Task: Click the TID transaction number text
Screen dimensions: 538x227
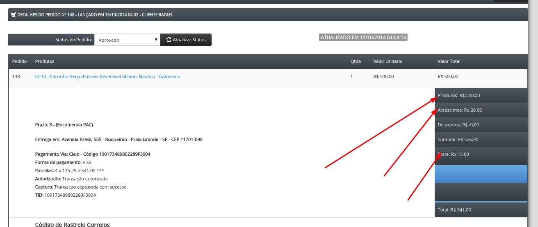Action: tap(70, 195)
